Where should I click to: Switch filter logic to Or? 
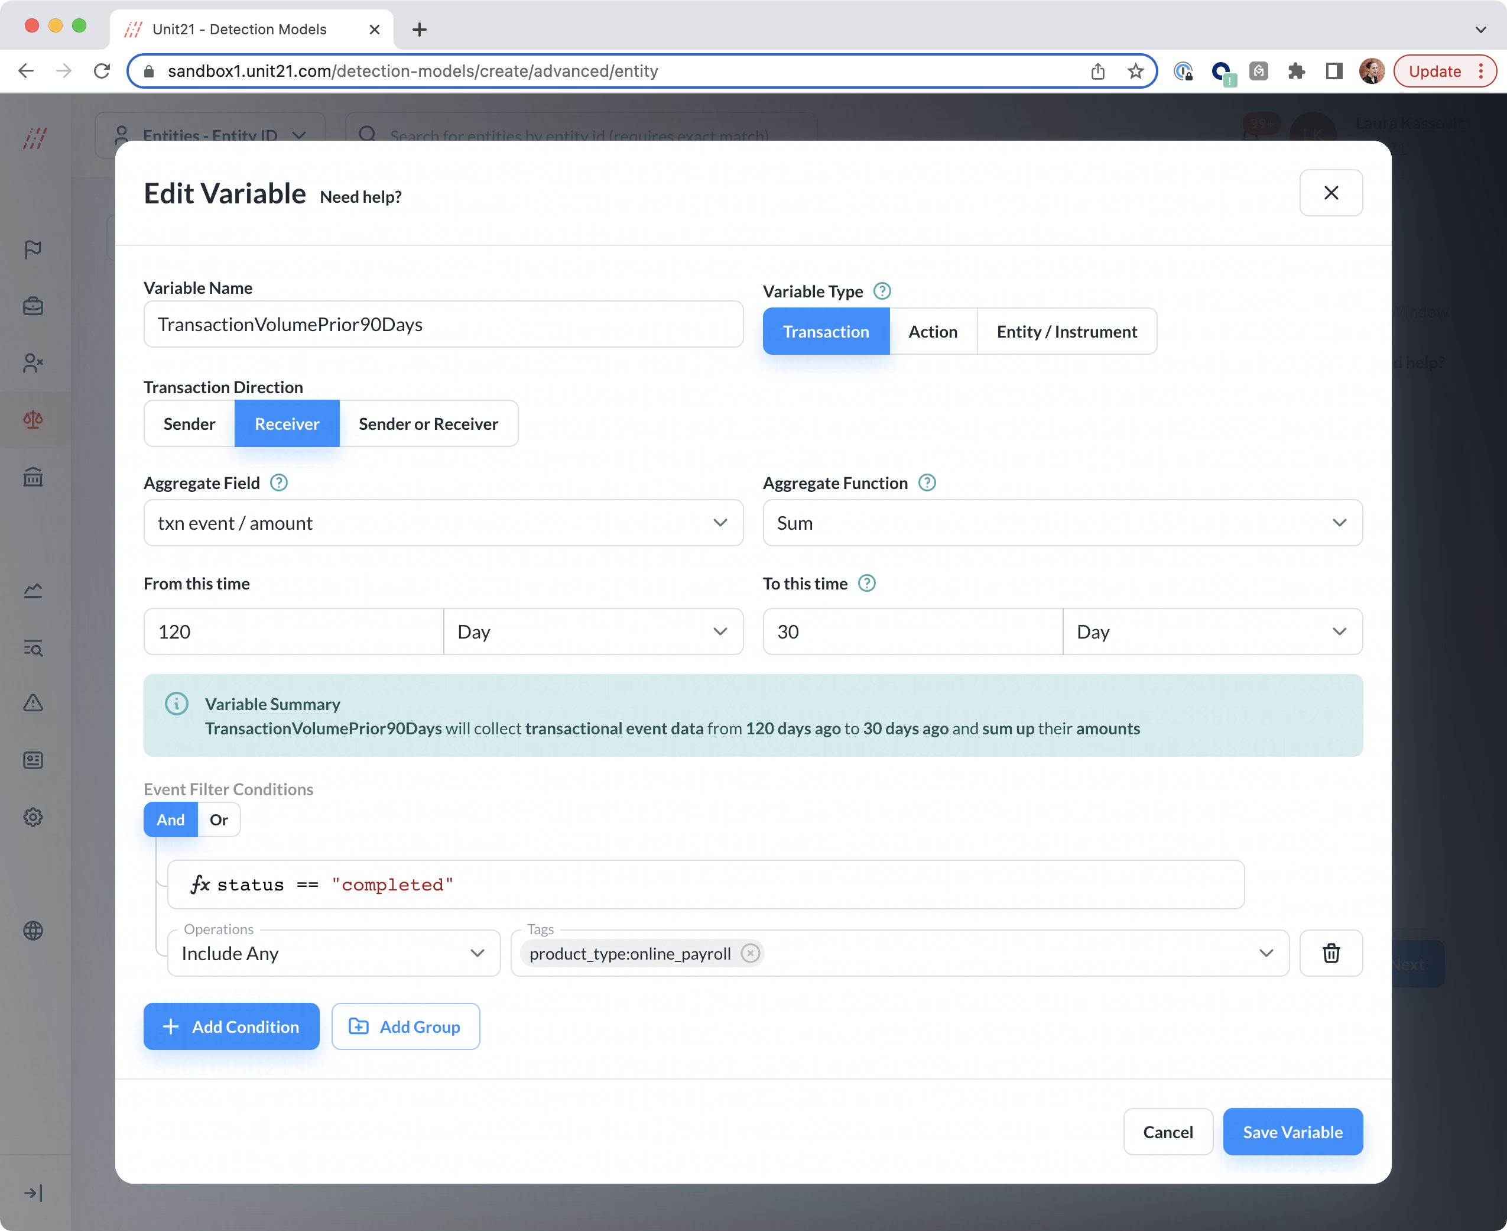[218, 819]
